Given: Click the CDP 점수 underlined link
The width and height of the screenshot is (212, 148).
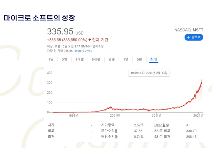Looking at the screenshot, I should click(x=162, y=125).
